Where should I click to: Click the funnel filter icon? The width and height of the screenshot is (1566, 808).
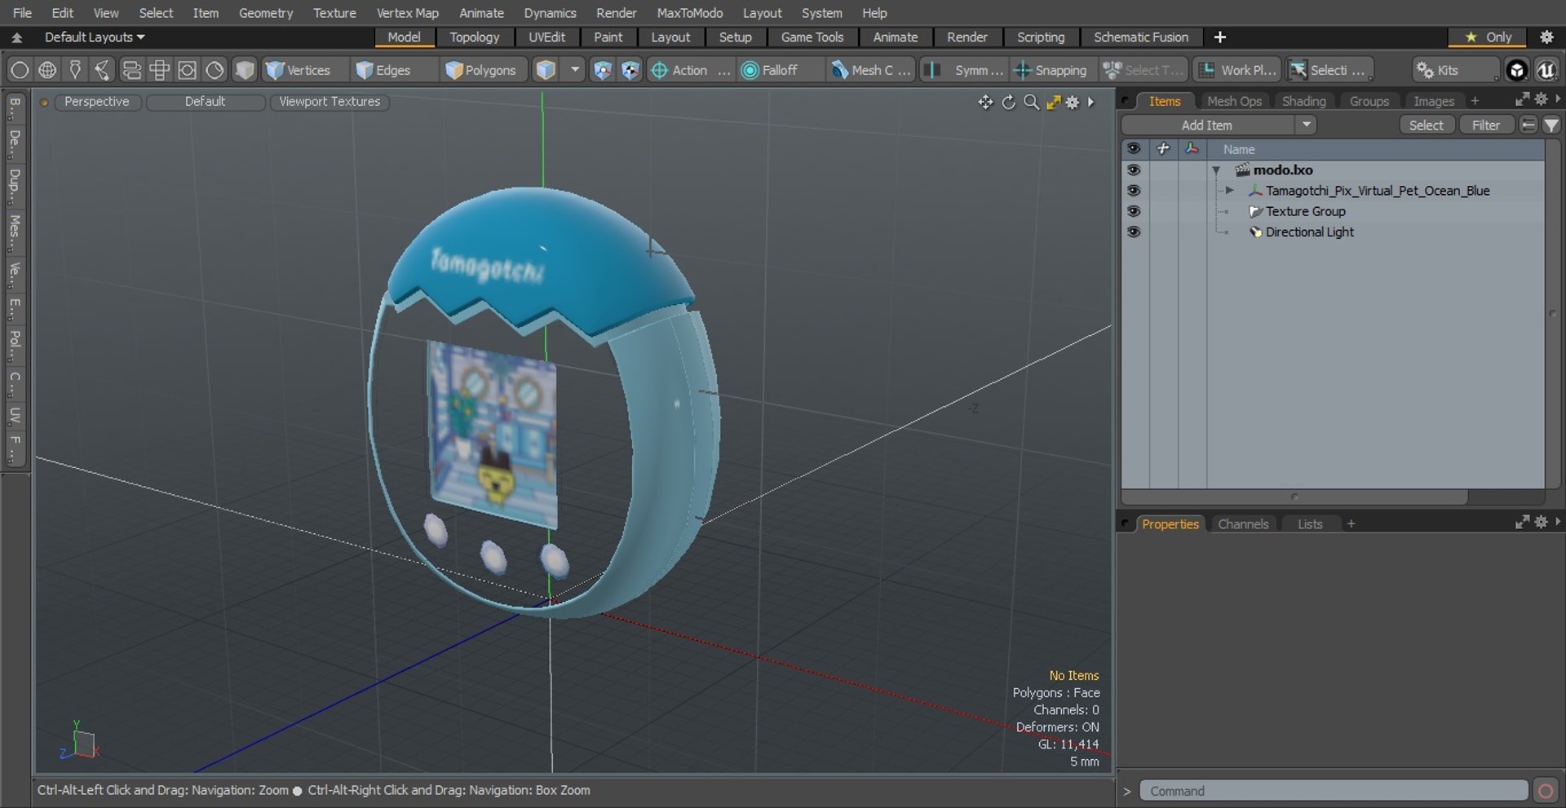[x=1551, y=125]
